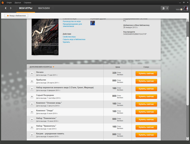Open the friends online counter
The height and width of the screenshot is (144, 190).
click(165, 8)
